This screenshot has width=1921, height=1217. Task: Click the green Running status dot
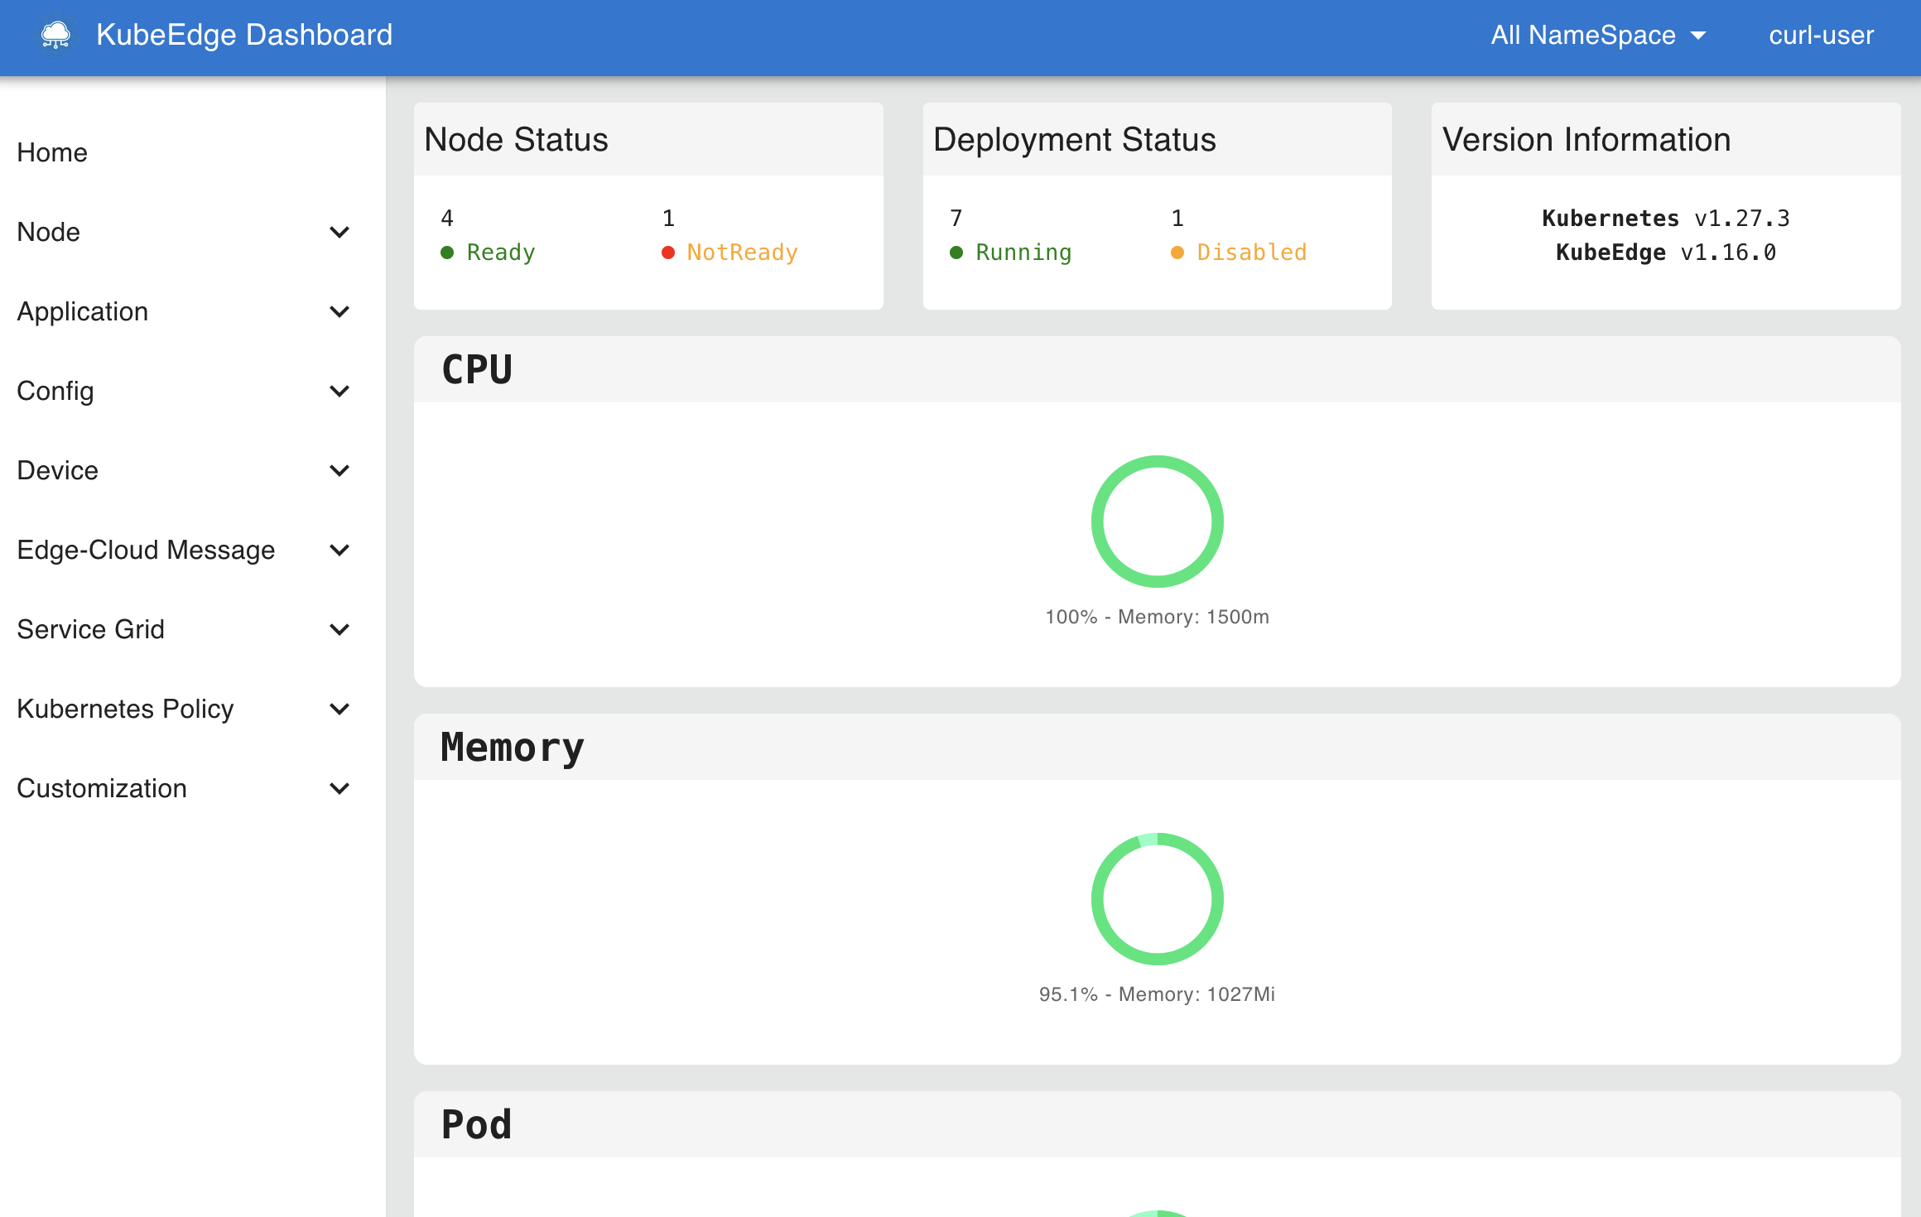click(x=956, y=253)
